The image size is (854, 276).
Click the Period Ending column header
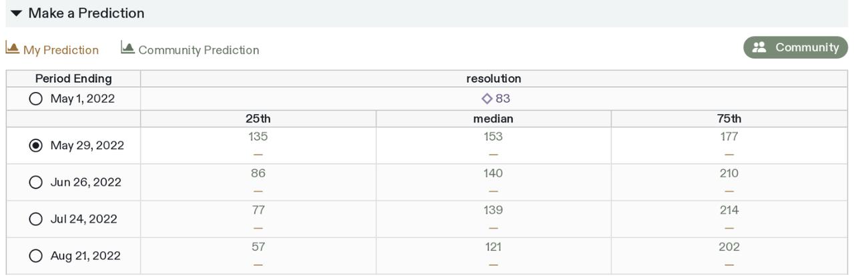click(x=73, y=79)
